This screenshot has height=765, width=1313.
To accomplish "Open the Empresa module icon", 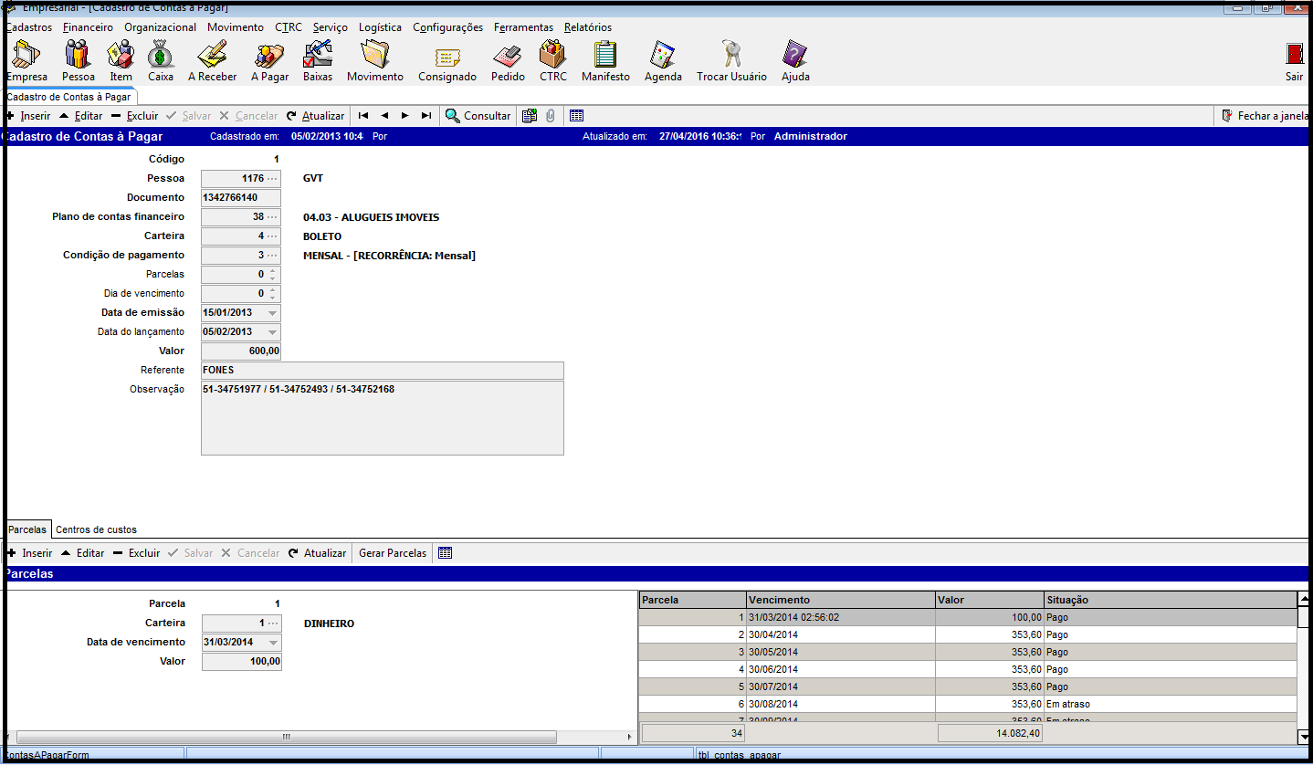I will [26, 57].
